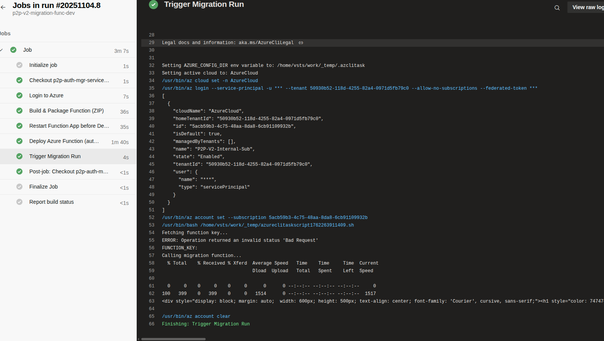Viewport: 604px width, 341px height.
Task: Click the green check icon for Login to Azure
Action: tap(19, 95)
